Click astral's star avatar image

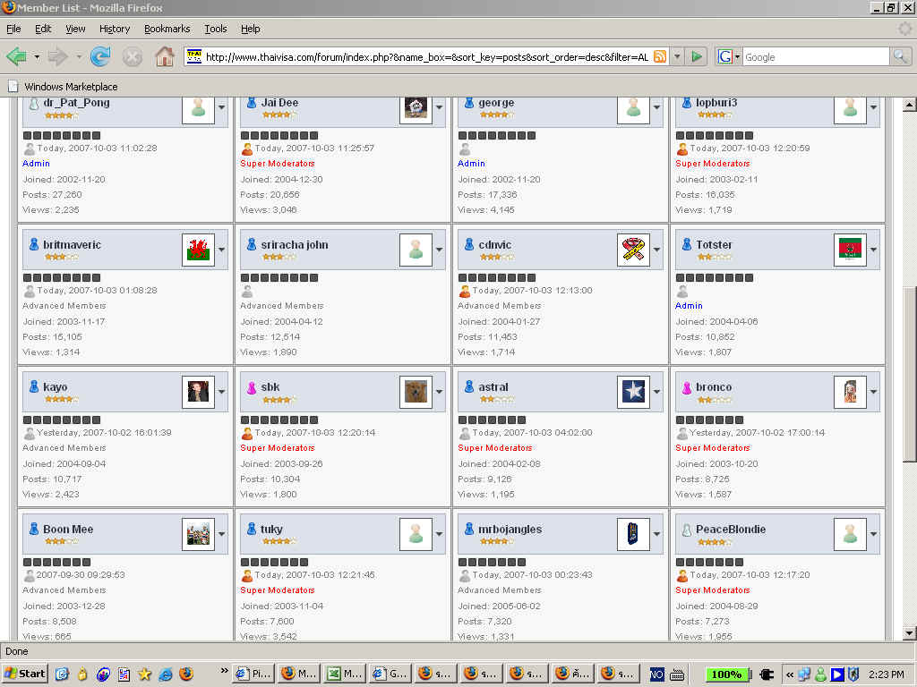(633, 393)
